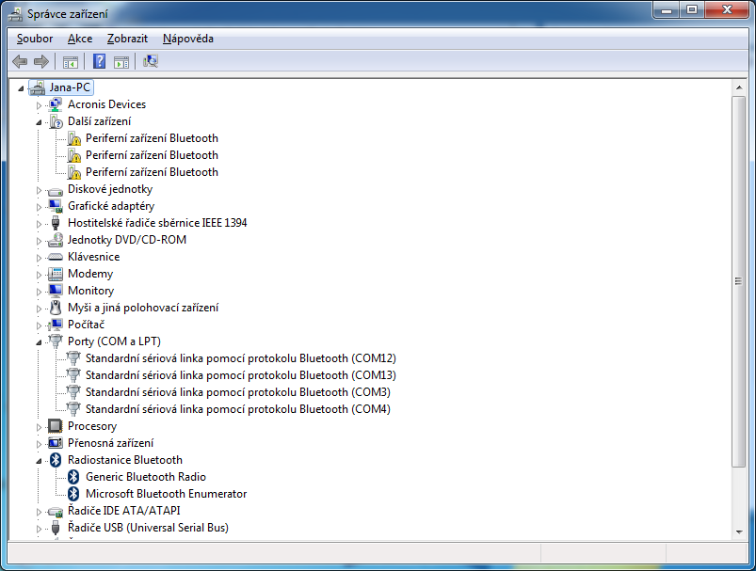Click the Řadiče IDE ATA/ATAPI icon
The image size is (756, 571).
(x=56, y=511)
